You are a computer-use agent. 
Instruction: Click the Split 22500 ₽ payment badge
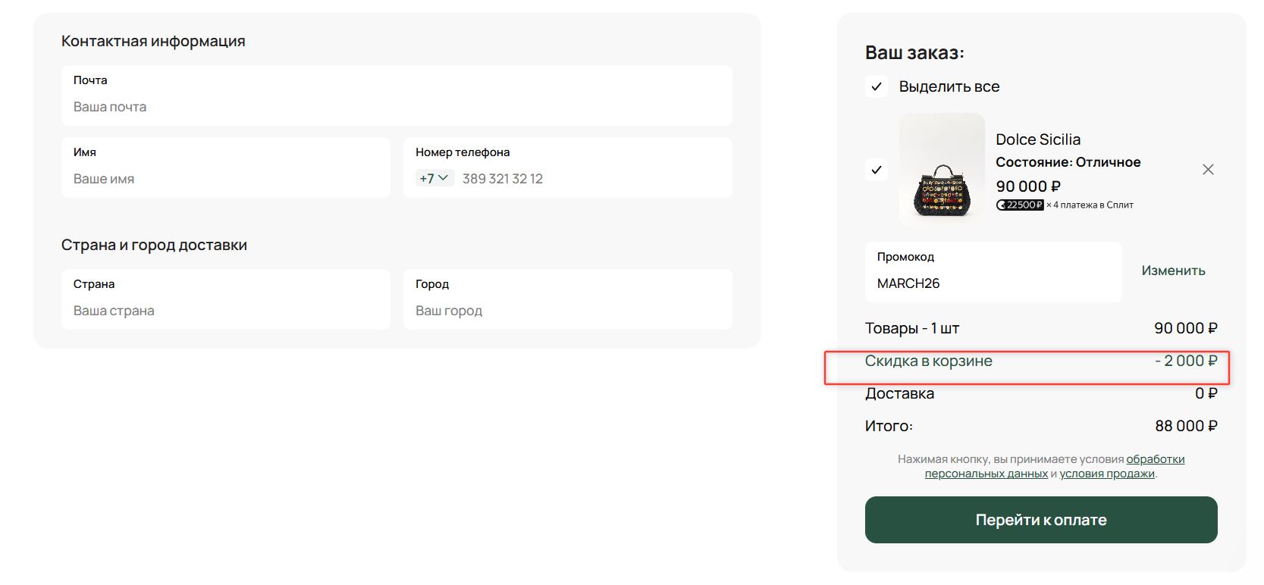click(1020, 205)
